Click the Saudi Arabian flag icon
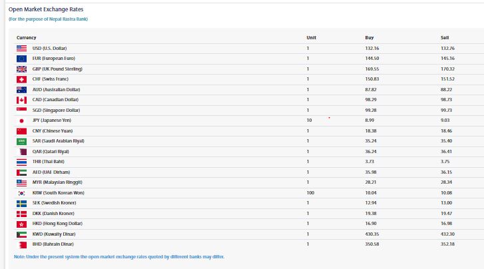The height and width of the screenshot is (269, 484). point(21,141)
